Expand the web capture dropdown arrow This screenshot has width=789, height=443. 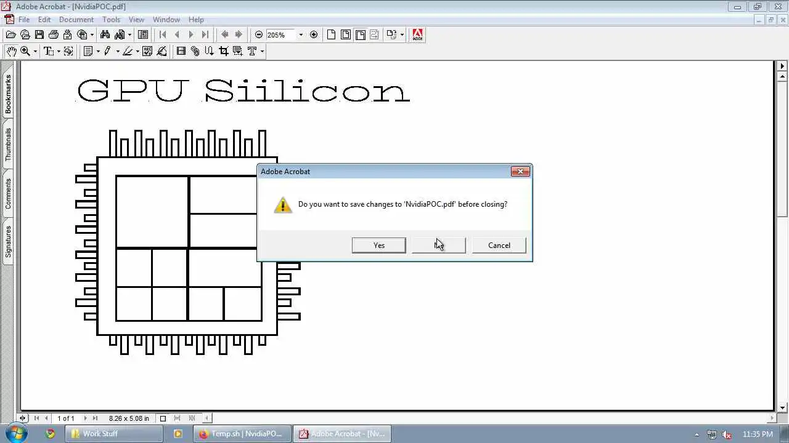coord(92,35)
